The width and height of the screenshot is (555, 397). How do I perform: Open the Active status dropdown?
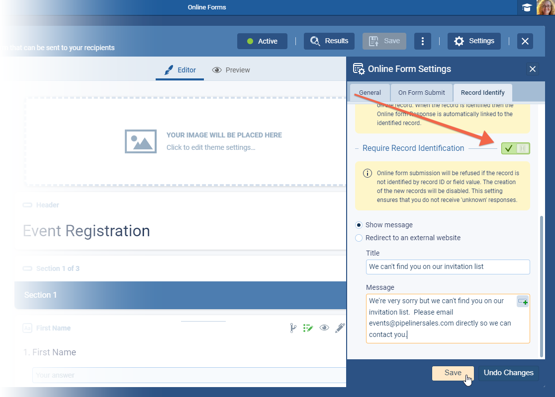[262, 41]
